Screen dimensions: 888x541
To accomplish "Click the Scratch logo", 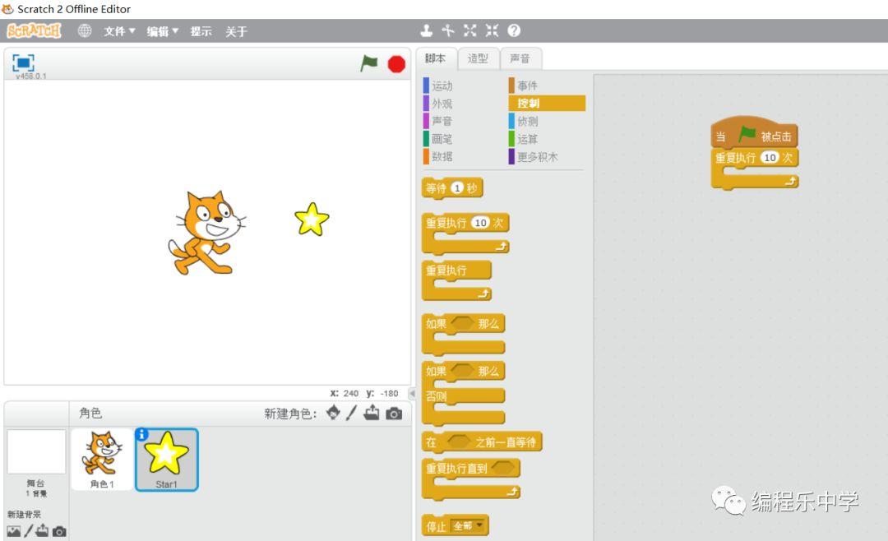I will [x=34, y=30].
